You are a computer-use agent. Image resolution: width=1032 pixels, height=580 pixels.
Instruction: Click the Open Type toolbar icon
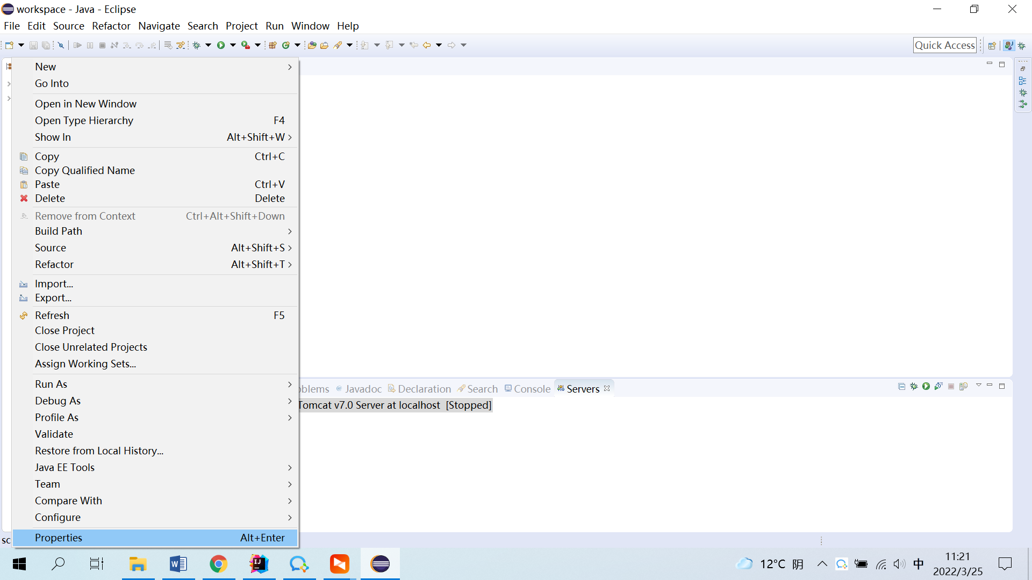(x=312, y=45)
